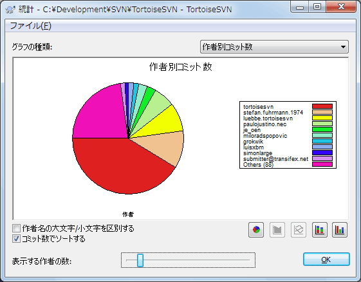Click the 表示する作者の数: label
The width and height of the screenshot is (361, 282).
[42, 261]
